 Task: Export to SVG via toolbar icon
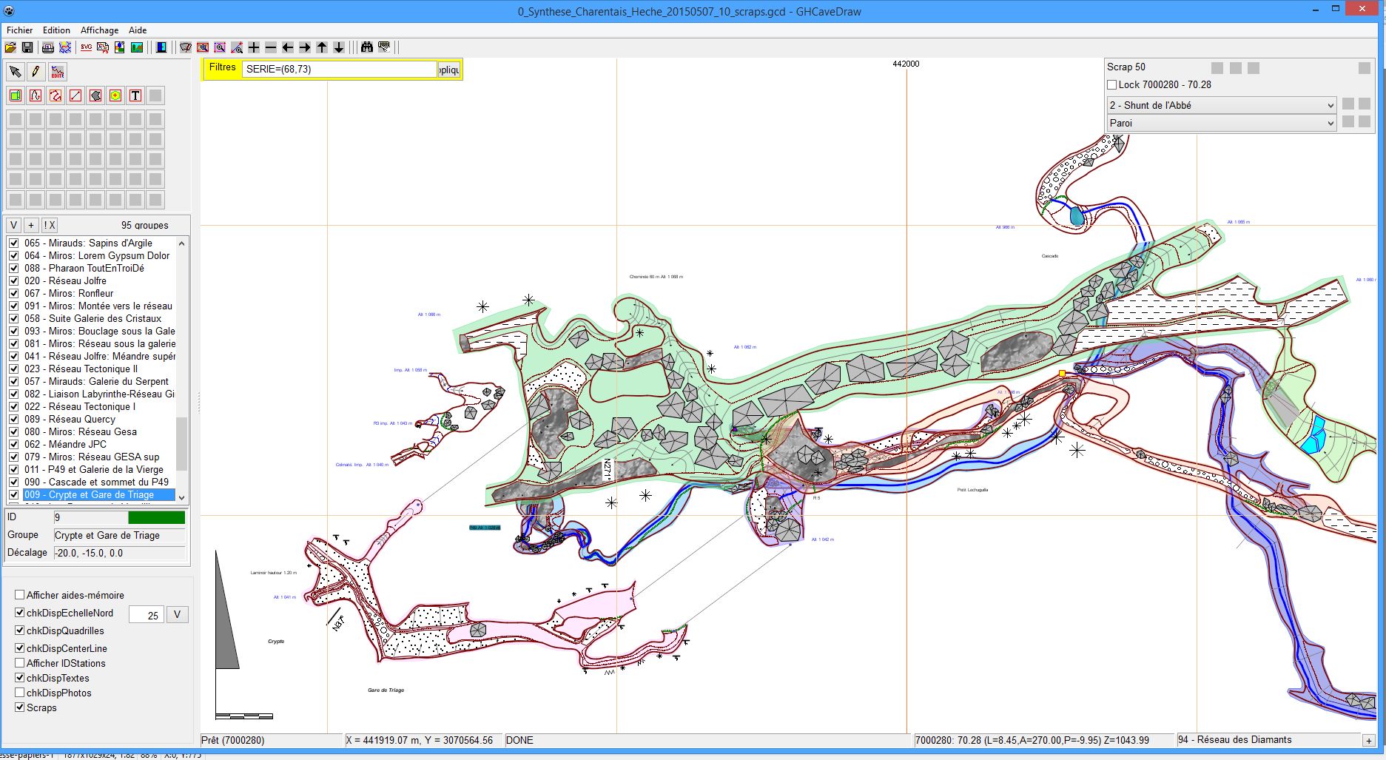click(86, 47)
